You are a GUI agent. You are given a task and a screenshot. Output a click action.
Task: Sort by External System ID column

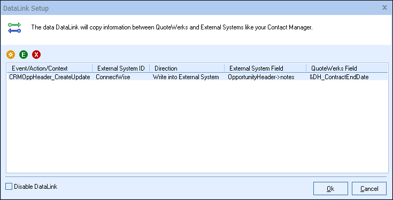coord(121,68)
